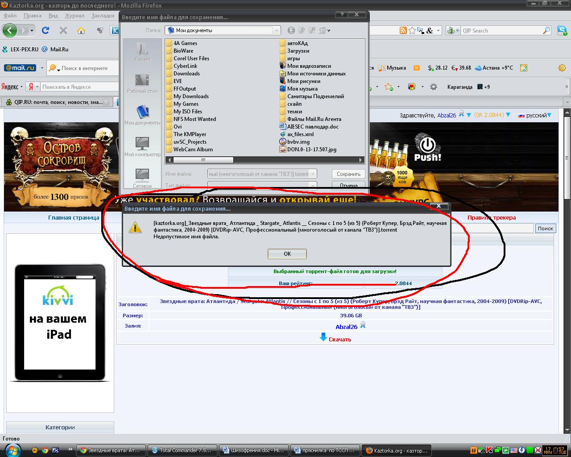The height and width of the screenshot is (457, 571).
Task: Click the search magnifier in QIP Search box
Action: point(546,30)
